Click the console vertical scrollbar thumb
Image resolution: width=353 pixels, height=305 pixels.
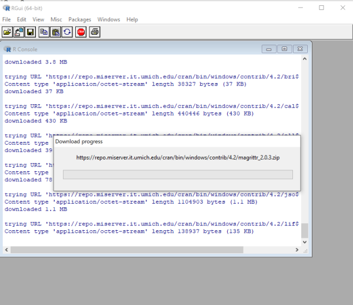(305, 230)
